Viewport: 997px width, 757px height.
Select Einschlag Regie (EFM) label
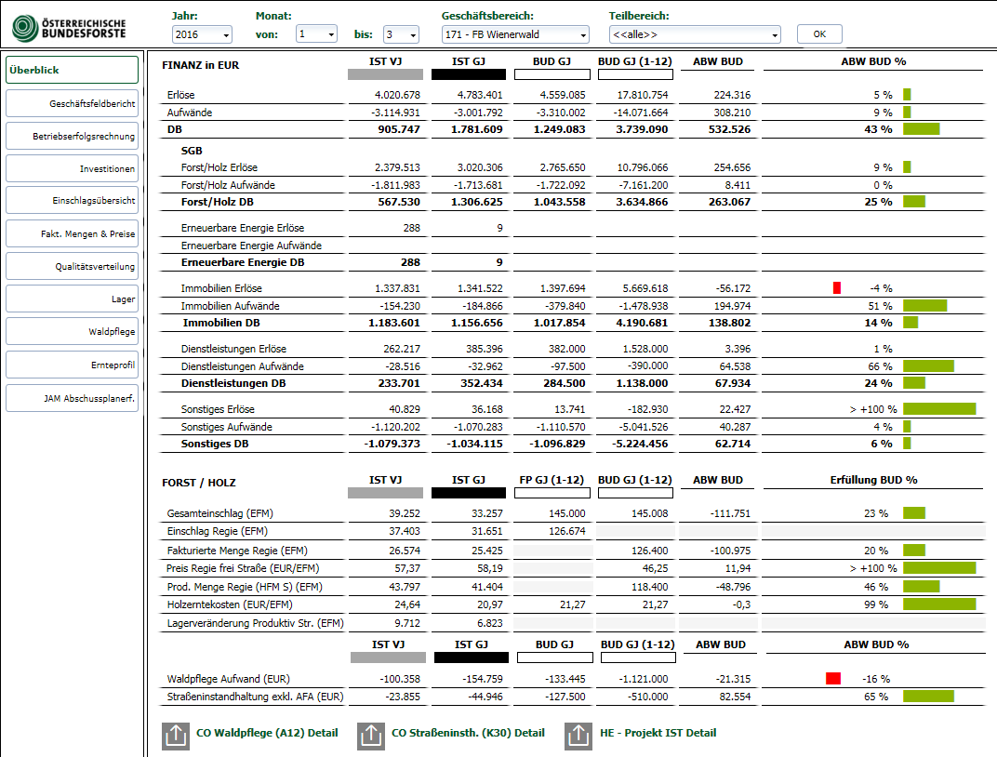pyautogui.click(x=218, y=531)
